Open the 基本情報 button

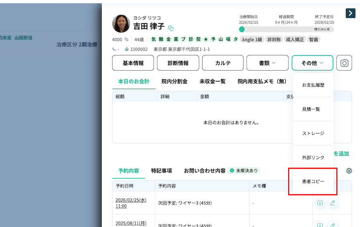pos(133,63)
